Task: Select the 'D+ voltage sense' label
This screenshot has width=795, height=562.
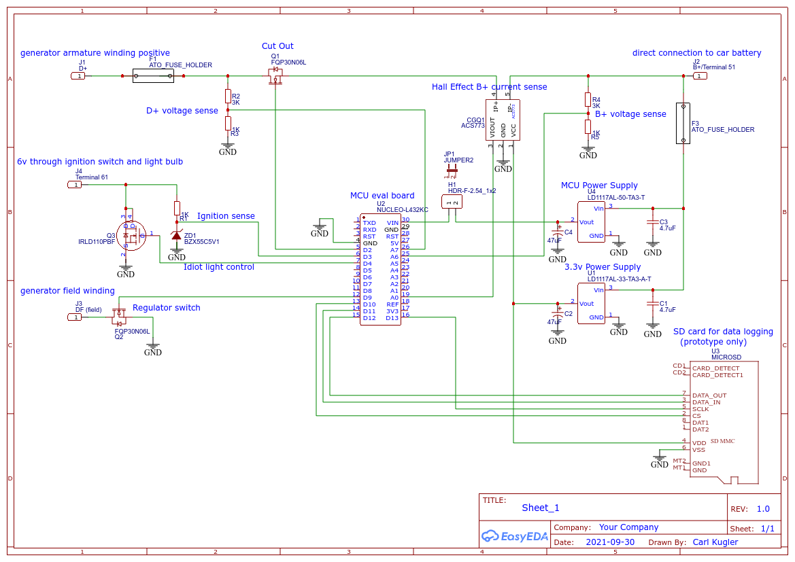Action: pos(182,111)
